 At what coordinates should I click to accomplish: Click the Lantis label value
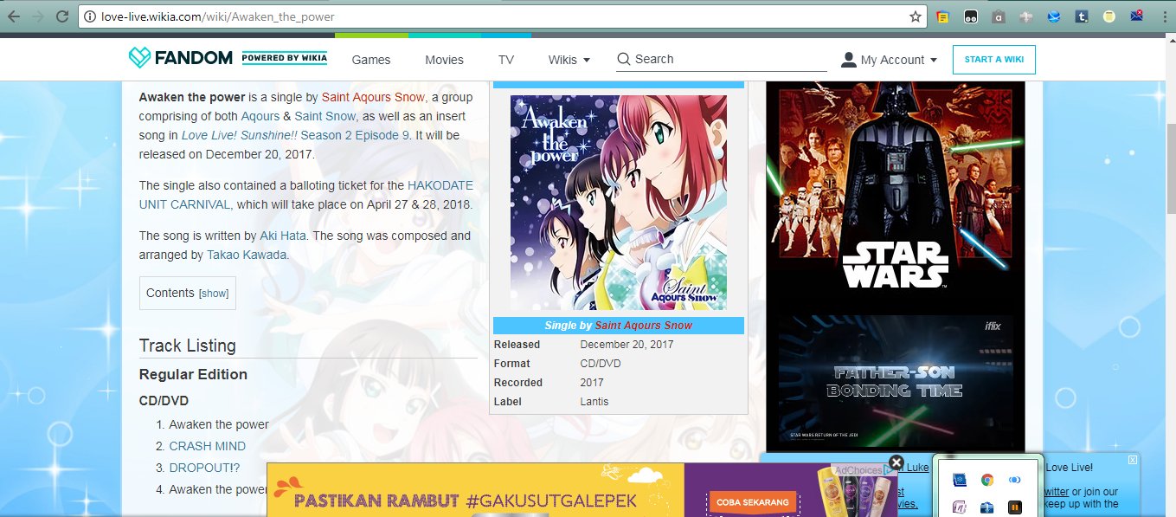[x=594, y=402]
